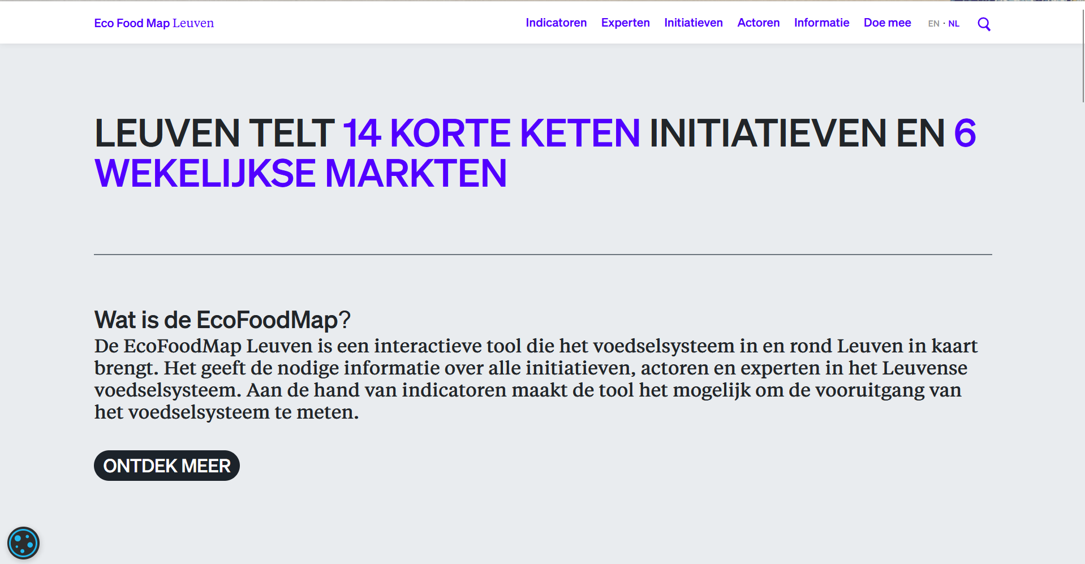Click the scrollbar track below the thumb

(1082, 339)
